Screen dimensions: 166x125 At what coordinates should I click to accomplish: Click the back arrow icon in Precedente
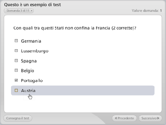[116, 118]
